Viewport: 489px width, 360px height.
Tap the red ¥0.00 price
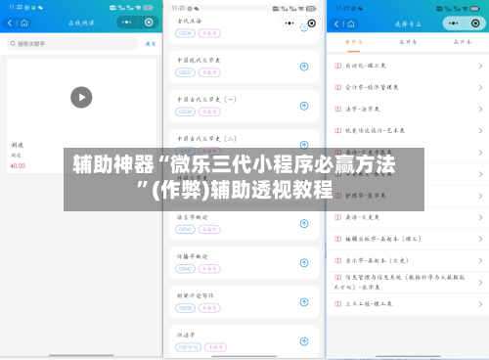[18, 165]
